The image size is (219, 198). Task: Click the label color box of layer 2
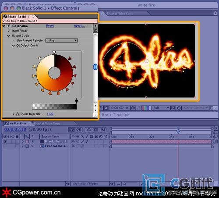pyautogui.click(x=27, y=146)
